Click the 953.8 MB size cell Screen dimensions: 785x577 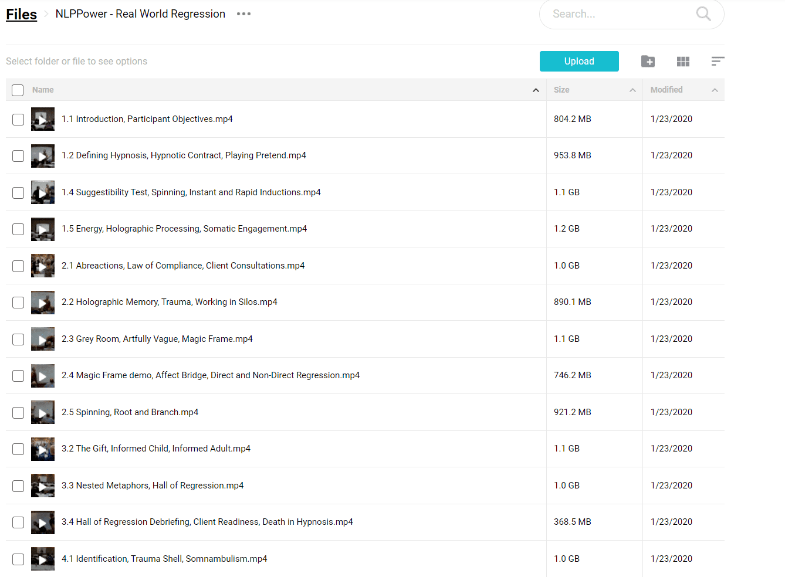click(x=573, y=155)
